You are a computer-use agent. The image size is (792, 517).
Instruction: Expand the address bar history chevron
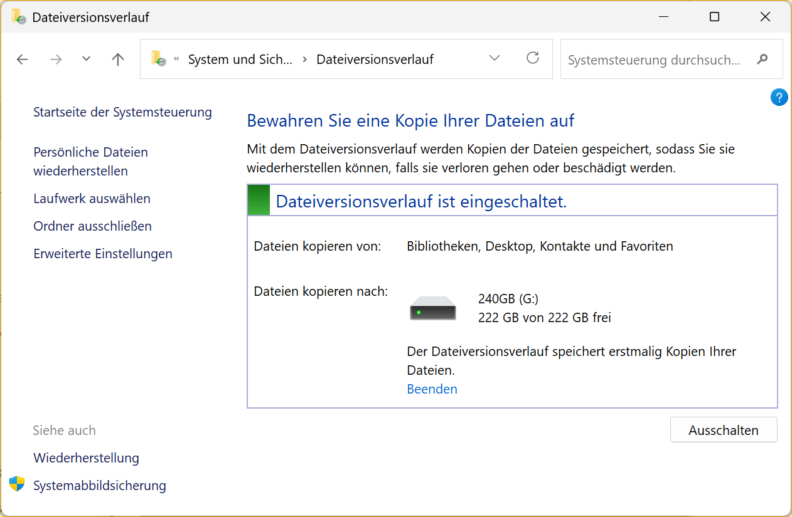click(495, 58)
